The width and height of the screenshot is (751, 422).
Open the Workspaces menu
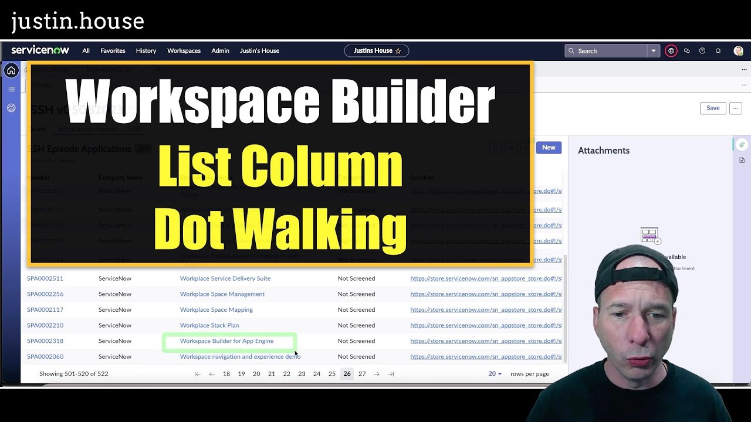184,50
